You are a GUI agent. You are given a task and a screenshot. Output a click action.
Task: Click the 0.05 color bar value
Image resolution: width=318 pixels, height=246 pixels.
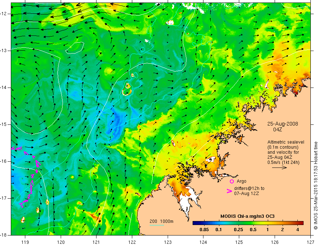204,230
